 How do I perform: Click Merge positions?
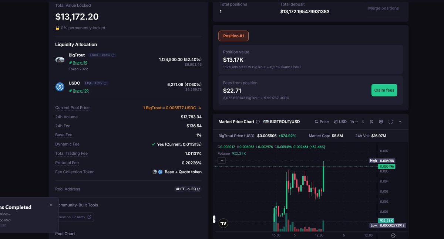point(383,8)
